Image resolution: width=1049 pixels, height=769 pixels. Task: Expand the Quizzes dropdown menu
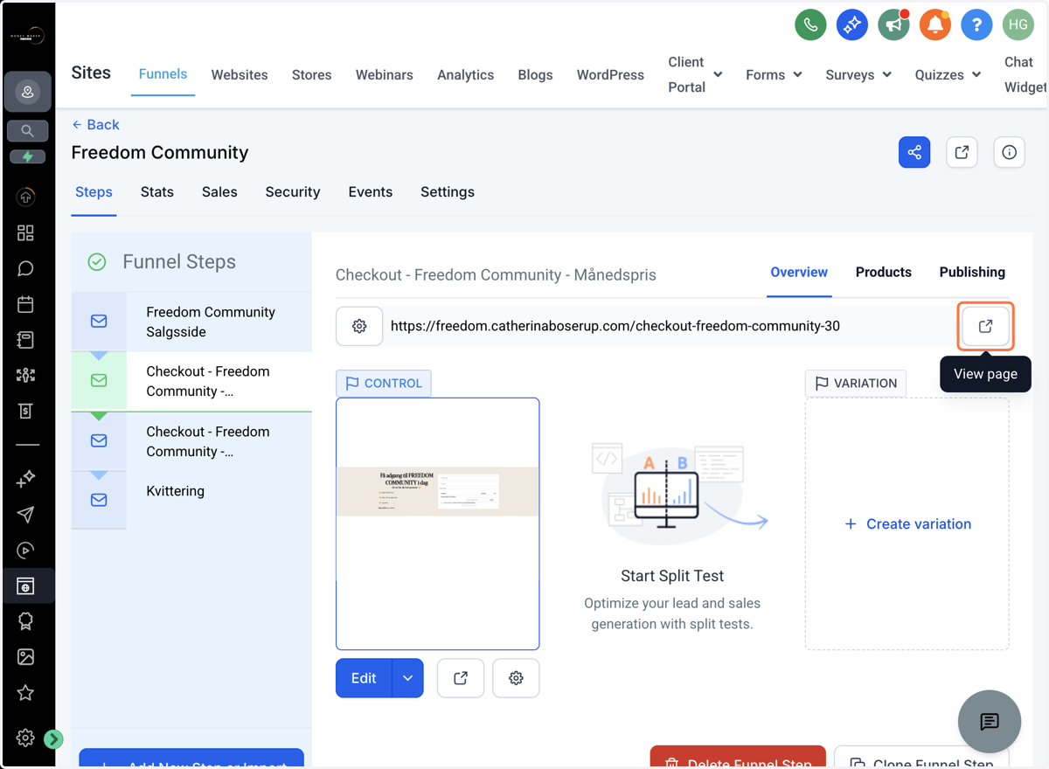pyautogui.click(x=948, y=75)
